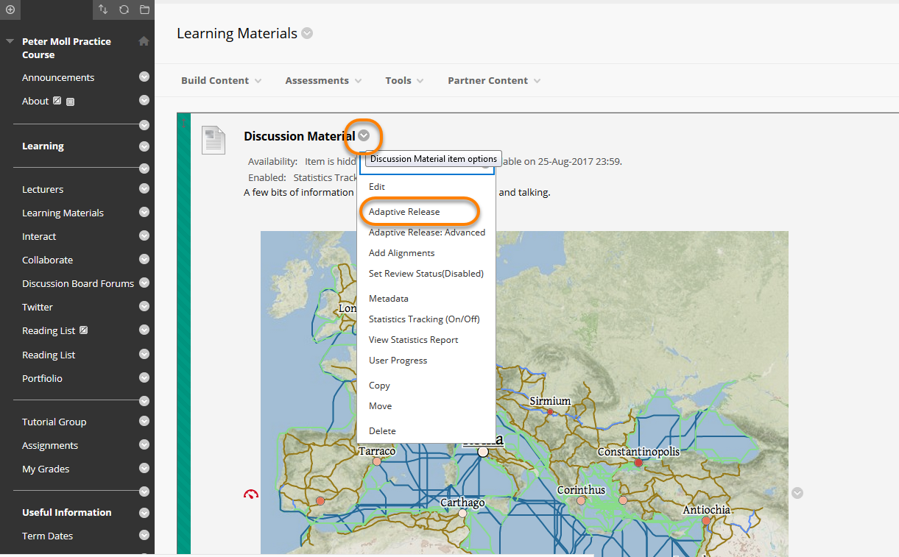Click the add menu item plus icon

coord(10,10)
